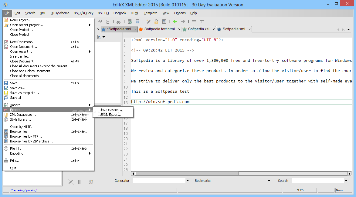Select Save as template menu entry
Viewport: 356px width, 197px height.
pyautogui.click(x=48, y=93)
